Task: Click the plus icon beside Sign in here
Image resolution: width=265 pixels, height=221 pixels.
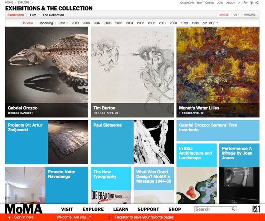Action: (x=9, y=218)
